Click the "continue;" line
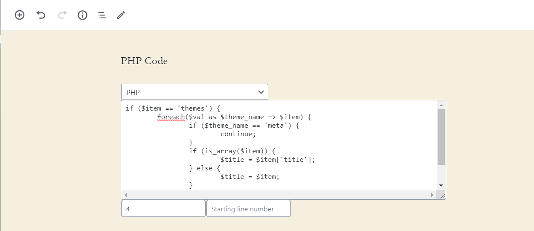The image size is (534, 231). coord(238,134)
